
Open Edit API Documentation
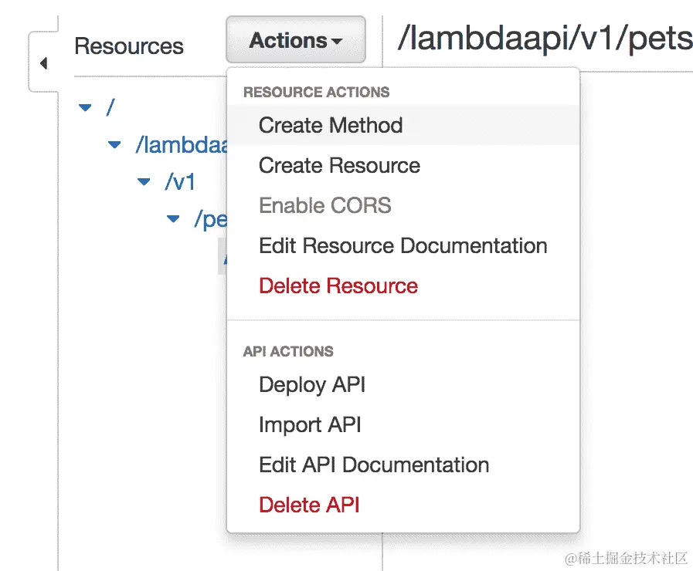(x=374, y=465)
